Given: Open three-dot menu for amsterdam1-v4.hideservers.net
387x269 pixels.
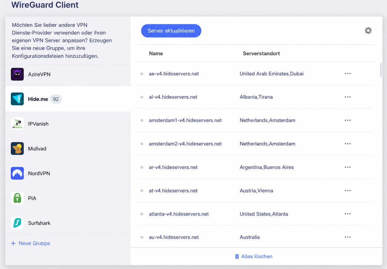Looking at the screenshot, I should coord(348,121).
